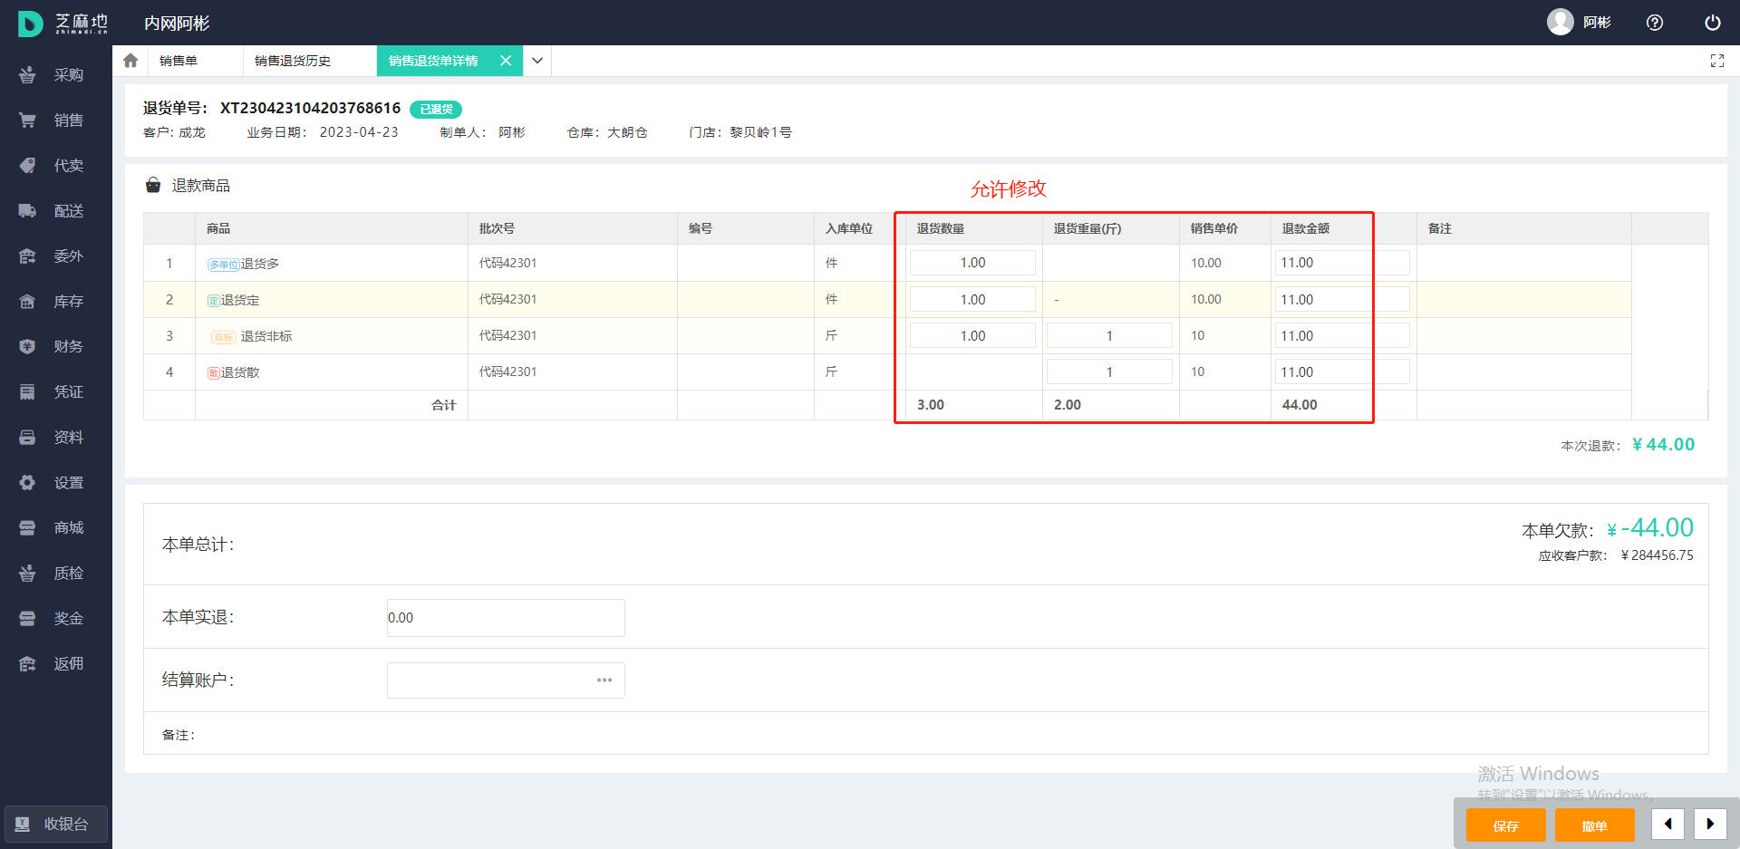Open the 销售 sidebar menu
Image resolution: width=1740 pixels, height=849 pixels.
pos(54,121)
